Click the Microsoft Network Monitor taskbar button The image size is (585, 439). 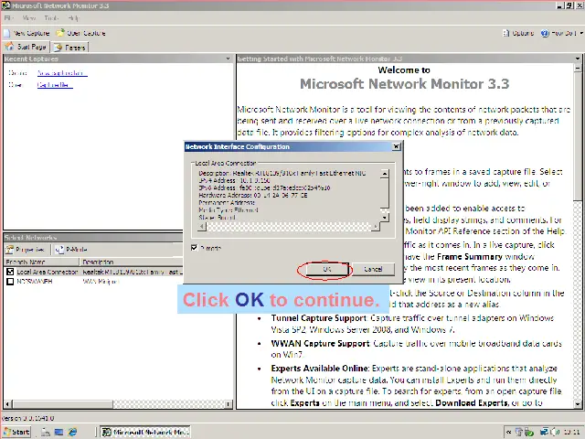click(x=145, y=432)
